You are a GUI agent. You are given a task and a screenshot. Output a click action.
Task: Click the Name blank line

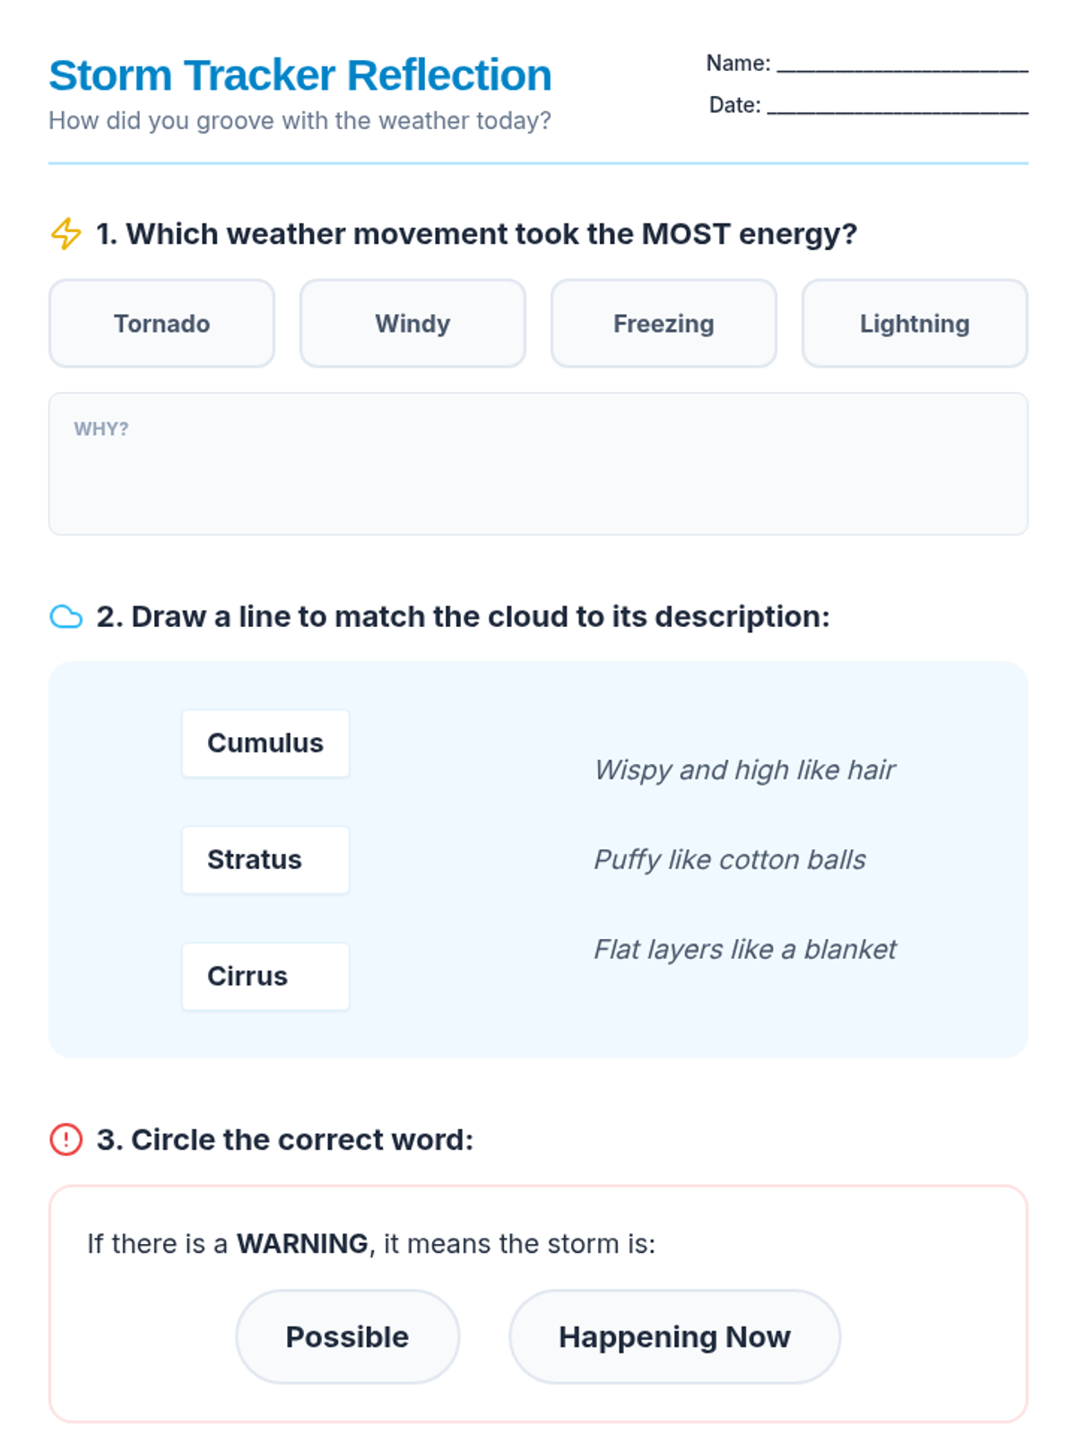pyautogui.click(x=901, y=65)
